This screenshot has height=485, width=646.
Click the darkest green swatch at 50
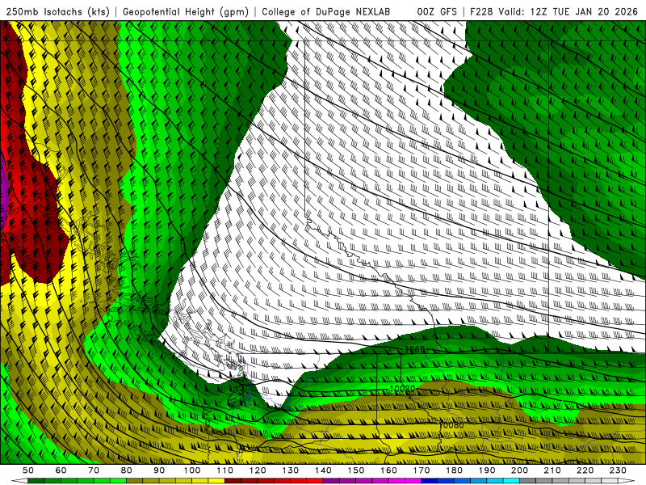pos(36,481)
